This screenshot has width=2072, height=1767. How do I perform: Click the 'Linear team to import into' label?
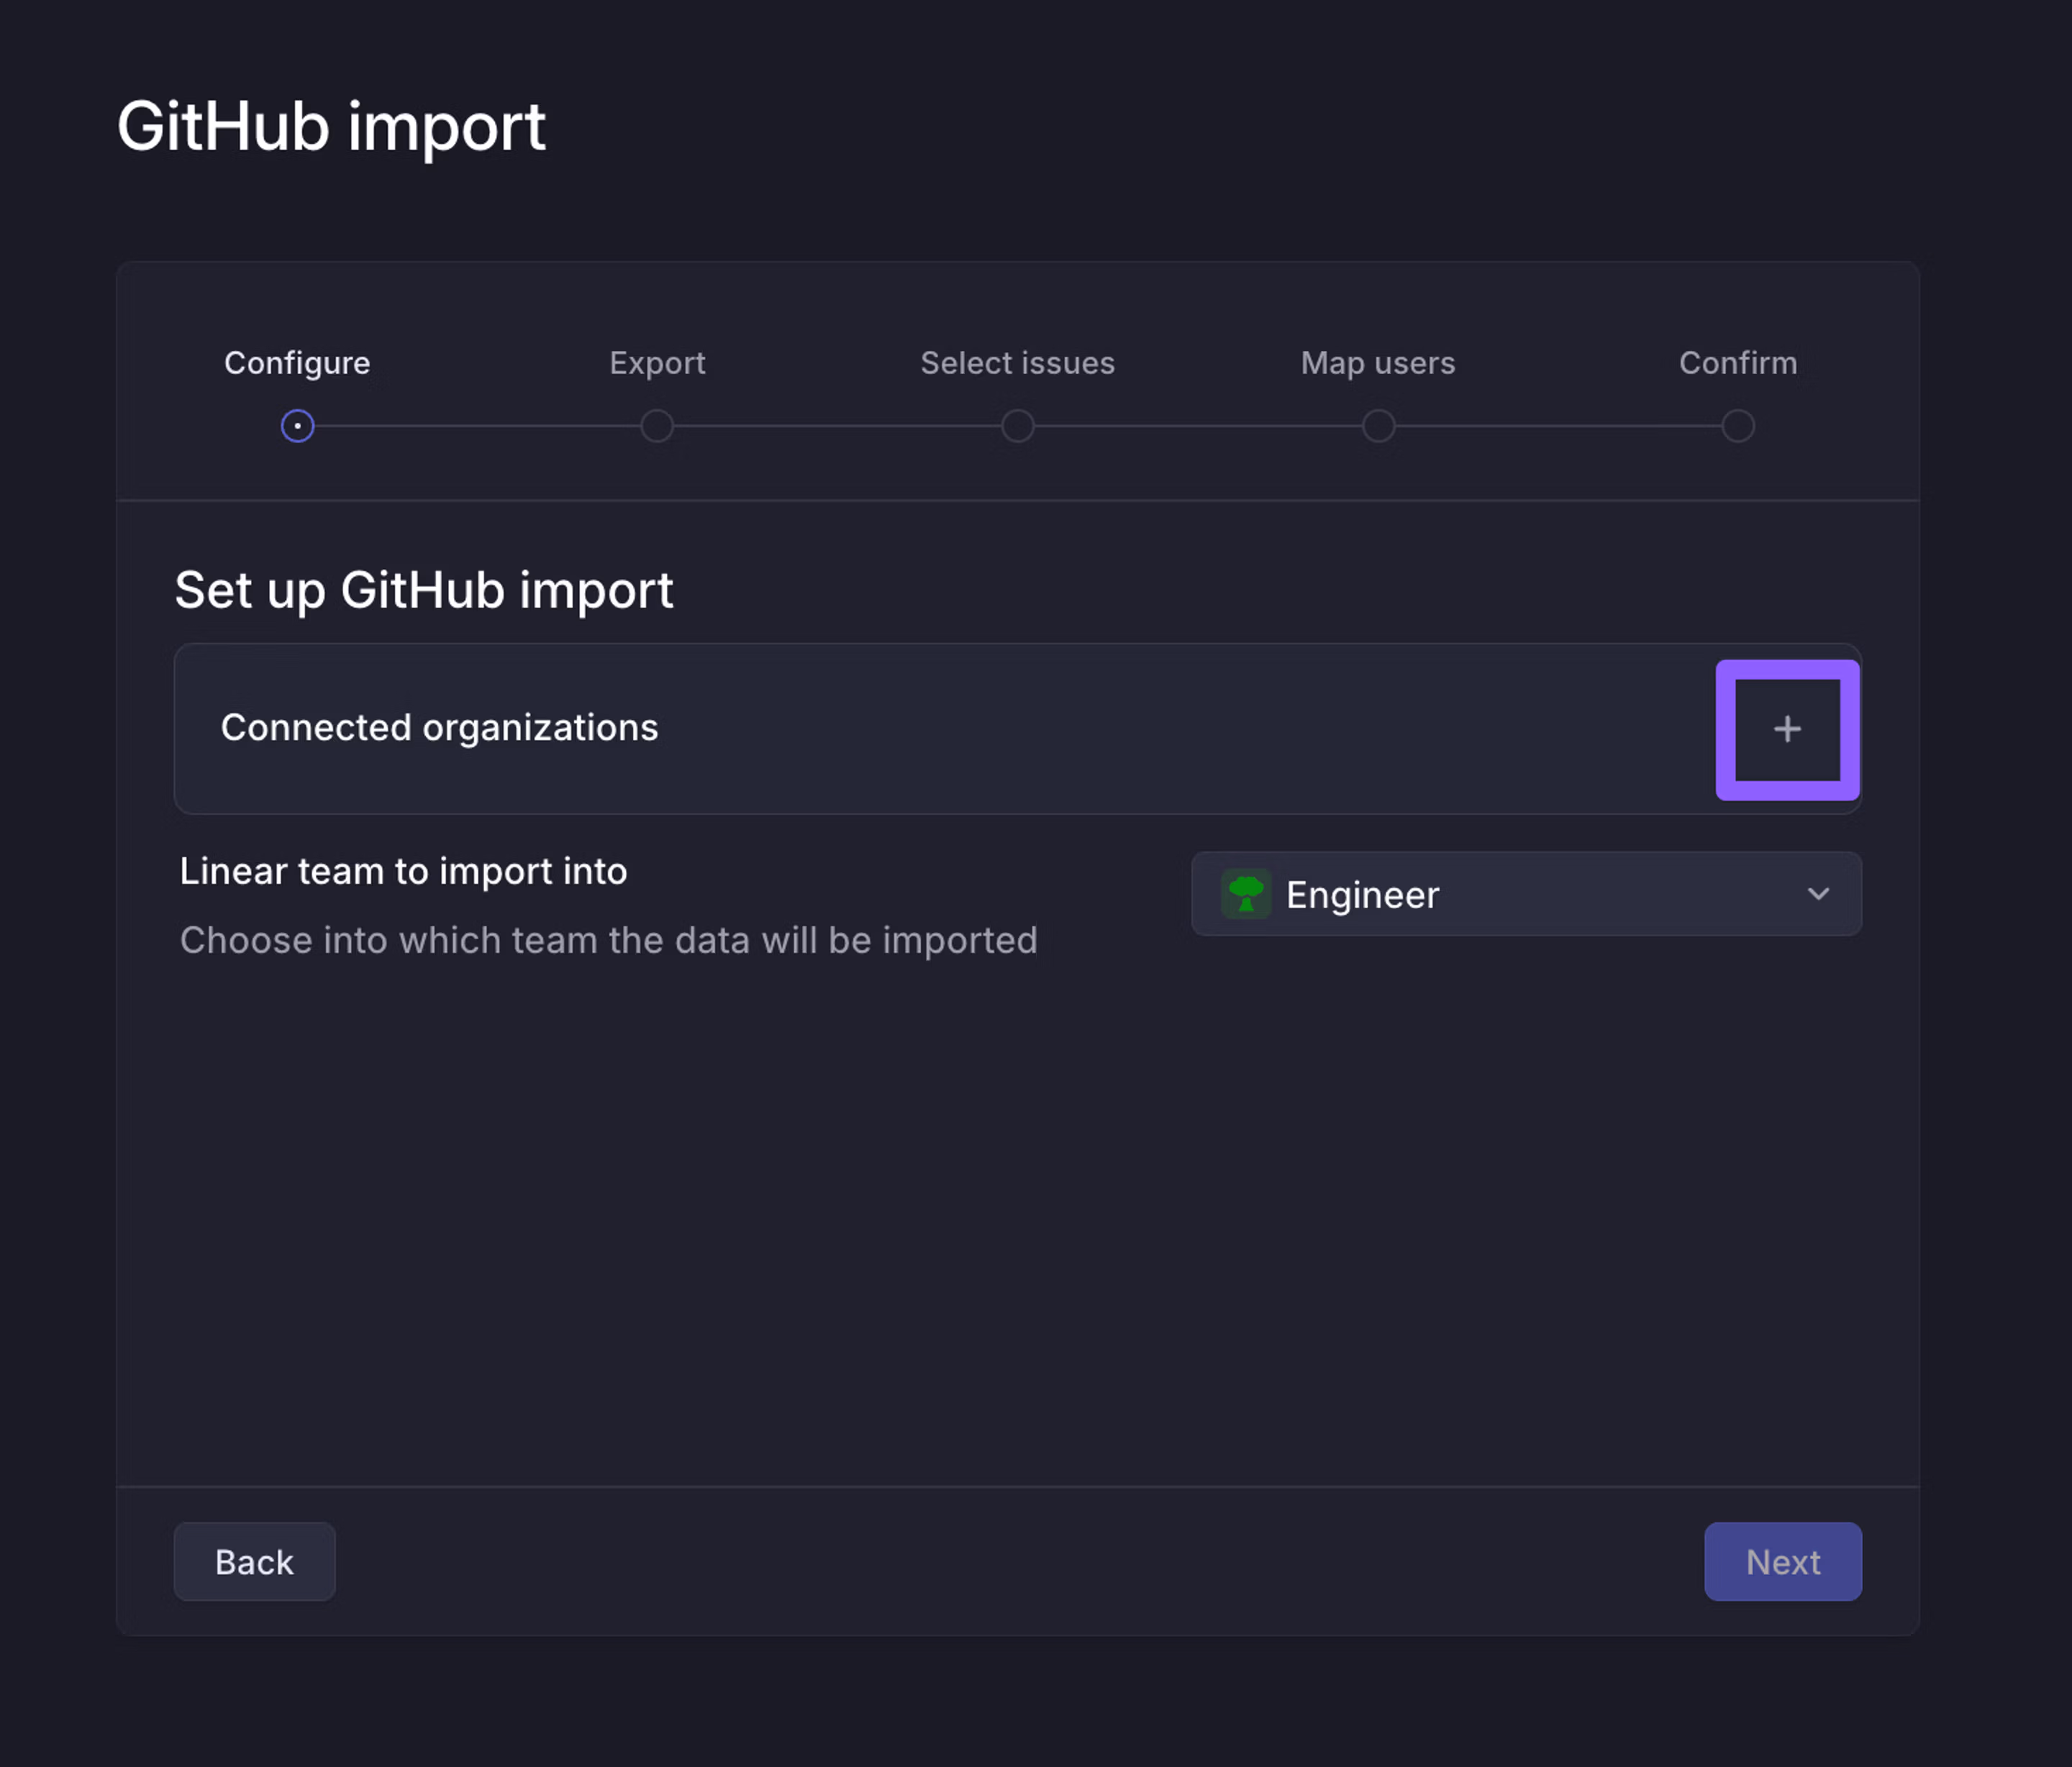[x=403, y=870]
